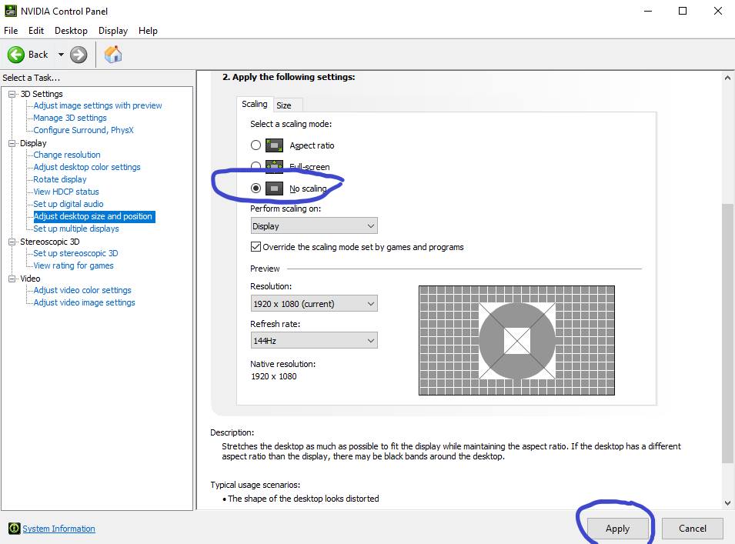Collapse the 3D Settings tree node
Image resolution: width=735 pixels, height=544 pixels.
[x=12, y=94]
